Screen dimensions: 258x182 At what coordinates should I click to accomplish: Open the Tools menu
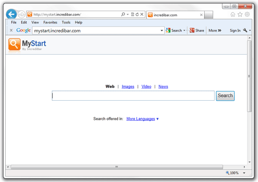point(66,22)
